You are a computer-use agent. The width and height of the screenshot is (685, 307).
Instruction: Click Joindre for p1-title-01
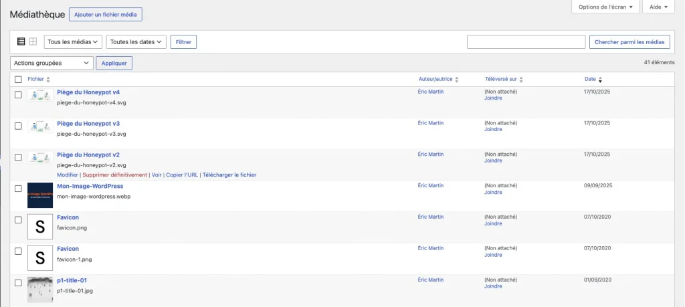[x=493, y=286]
